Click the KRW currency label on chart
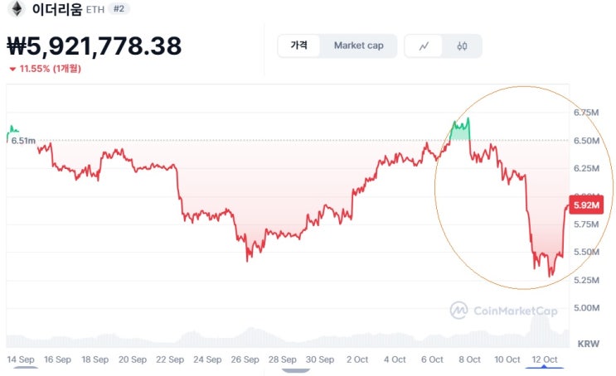Screen dimensions: 616x376 (x=588, y=342)
